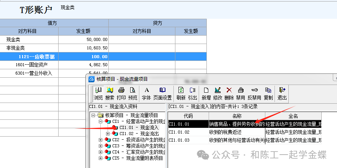Click 新增 (Add New) toolbar icon
This screenshot has height=168, width=337.
tap(206, 93)
